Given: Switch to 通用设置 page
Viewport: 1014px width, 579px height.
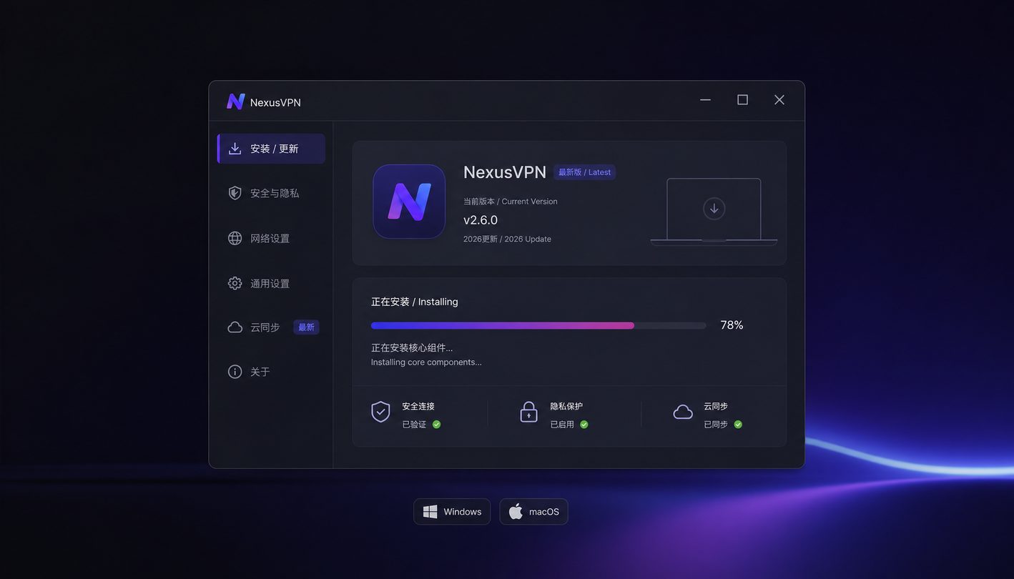Looking at the screenshot, I should pyautogui.click(x=271, y=283).
